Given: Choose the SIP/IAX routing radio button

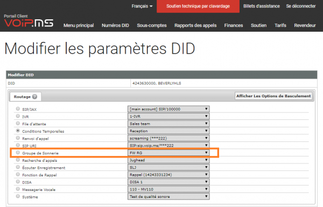Looking at the screenshot, I should coord(18,109).
